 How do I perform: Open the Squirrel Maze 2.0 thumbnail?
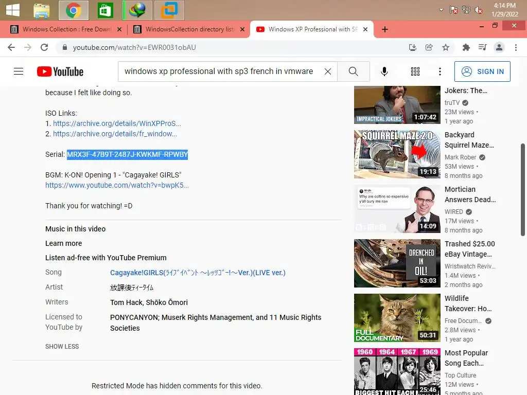397,154
